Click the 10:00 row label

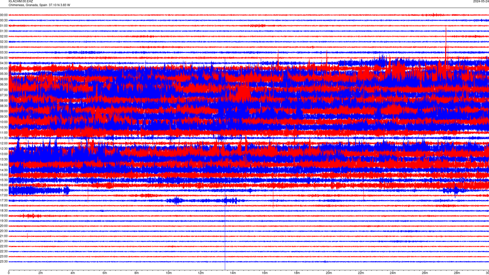[4, 122]
